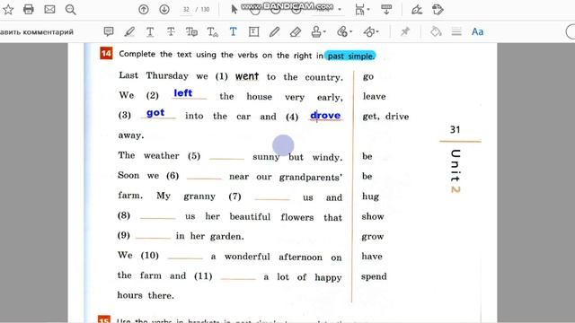Click the attach file paperclip icon
This screenshot has height=323, width=575.
tap(342, 32)
